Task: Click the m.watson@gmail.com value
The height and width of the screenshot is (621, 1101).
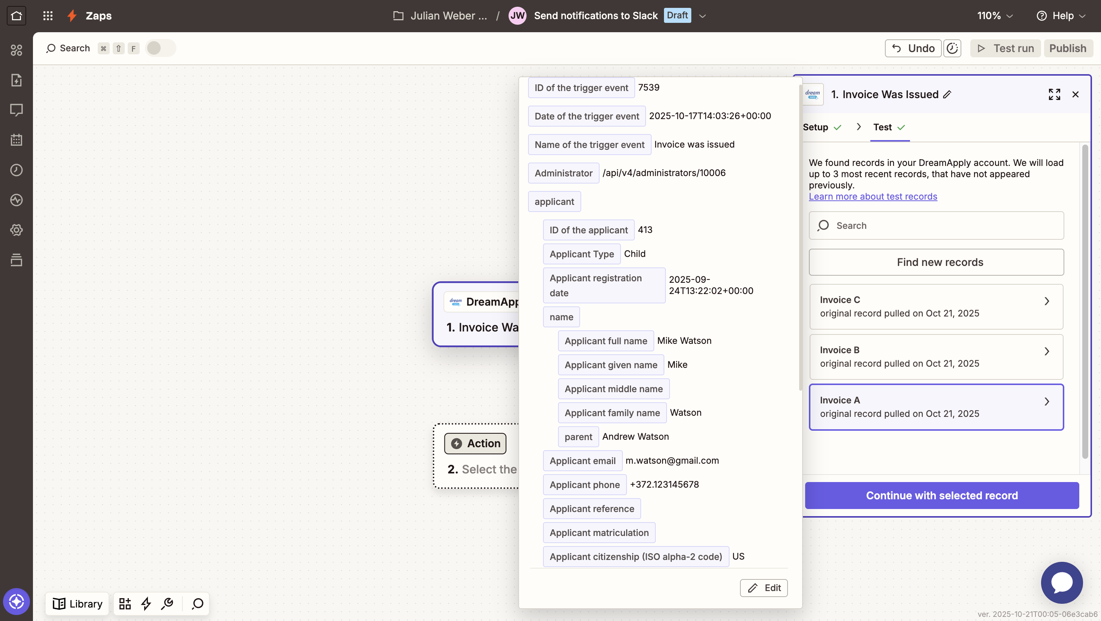Action: pyautogui.click(x=672, y=460)
